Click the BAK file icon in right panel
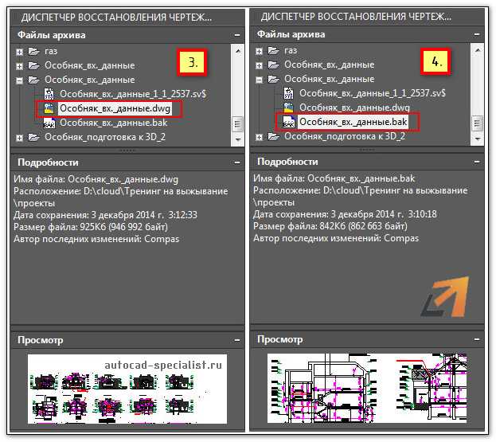496x442 pixels. pyautogui.click(x=288, y=122)
